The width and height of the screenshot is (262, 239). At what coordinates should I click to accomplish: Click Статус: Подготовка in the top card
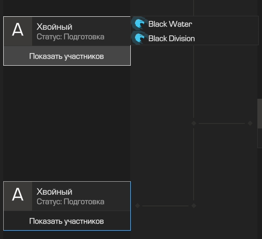click(70, 37)
